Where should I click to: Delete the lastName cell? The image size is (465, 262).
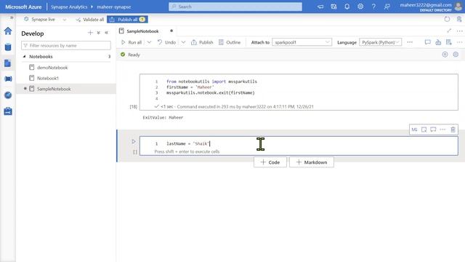453,130
